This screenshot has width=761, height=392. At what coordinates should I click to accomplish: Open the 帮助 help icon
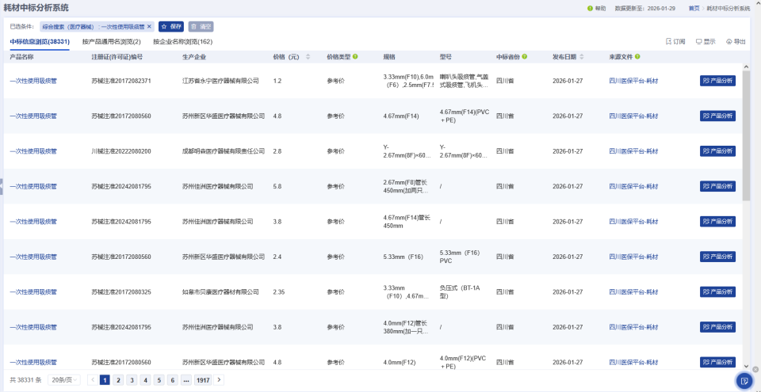click(x=590, y=8)
